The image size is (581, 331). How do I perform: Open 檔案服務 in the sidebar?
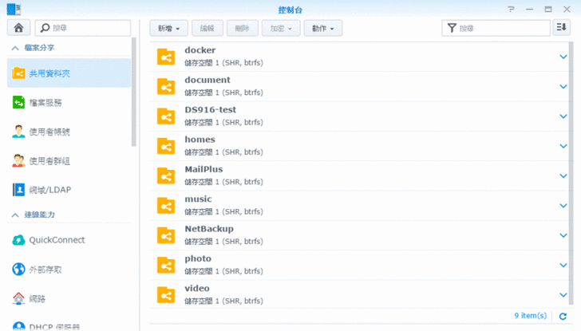click(x=69, y=103)
